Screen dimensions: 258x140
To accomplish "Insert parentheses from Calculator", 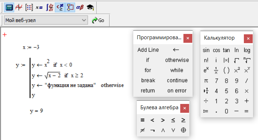I will pos(226,71).
